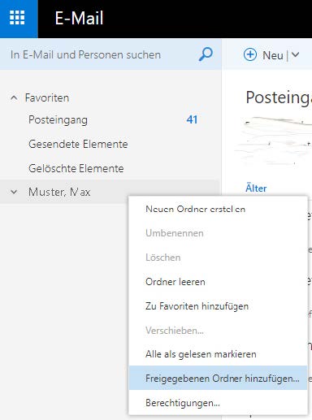Click the Favoriten section label
This screenshot has width=312, height=420.
coord(47,97)
